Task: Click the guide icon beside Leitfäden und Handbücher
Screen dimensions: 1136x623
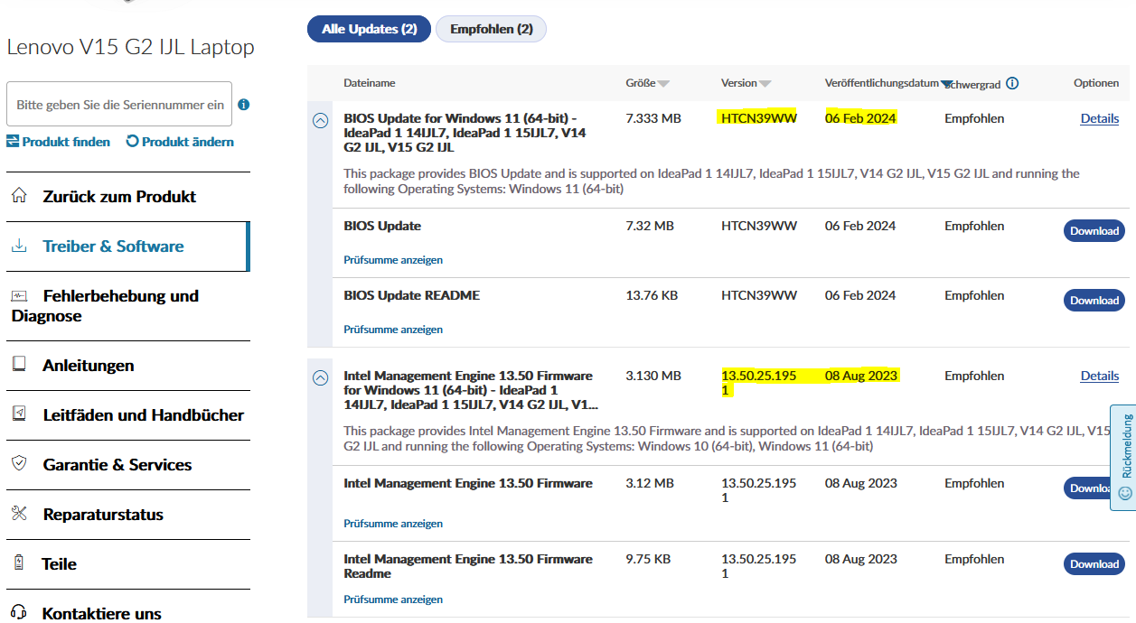Action: pos(19,414)
